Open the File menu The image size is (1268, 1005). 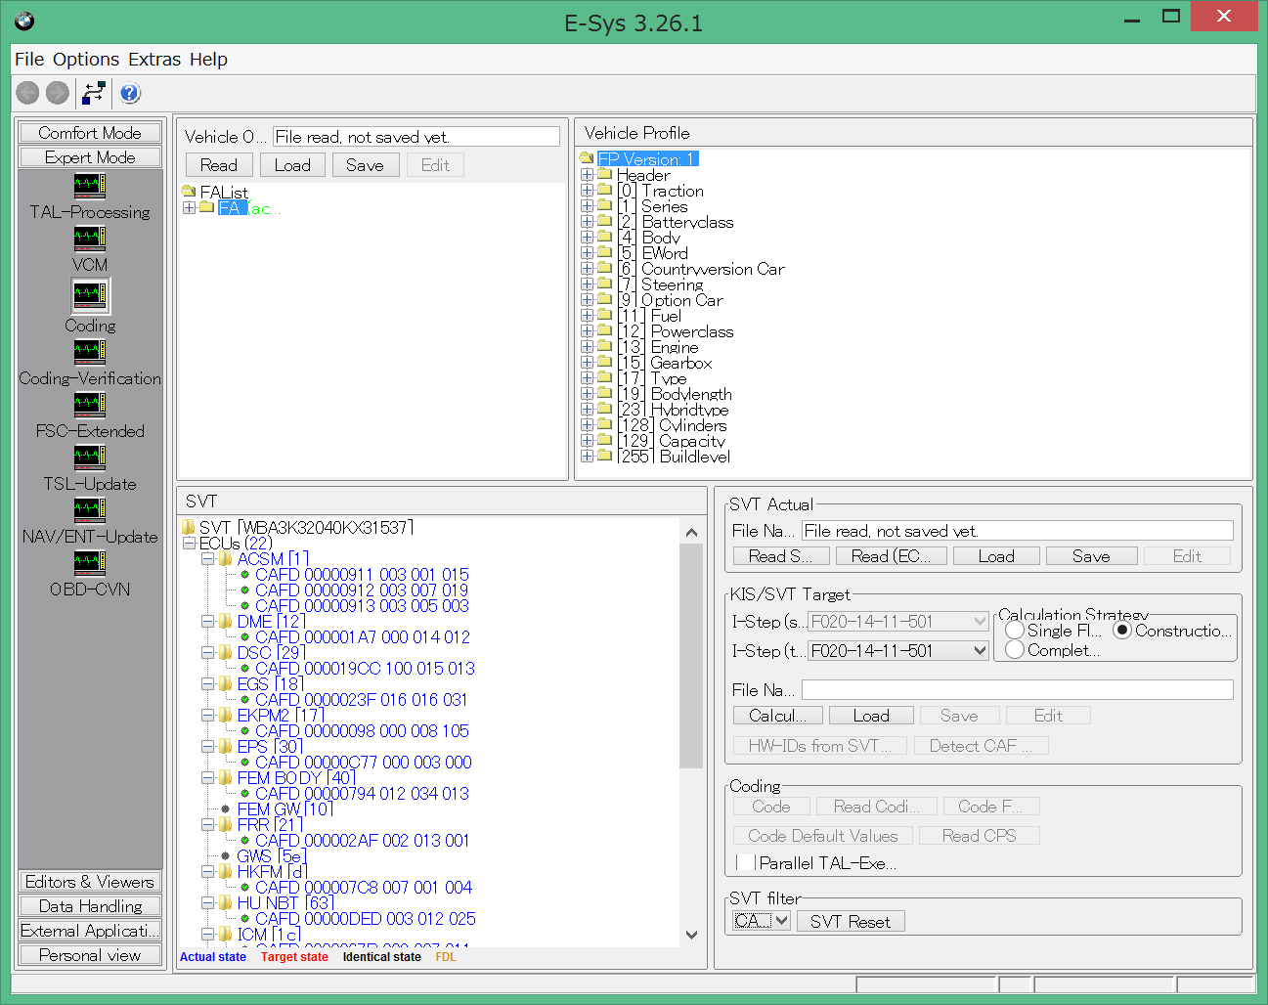click(29, 60)
